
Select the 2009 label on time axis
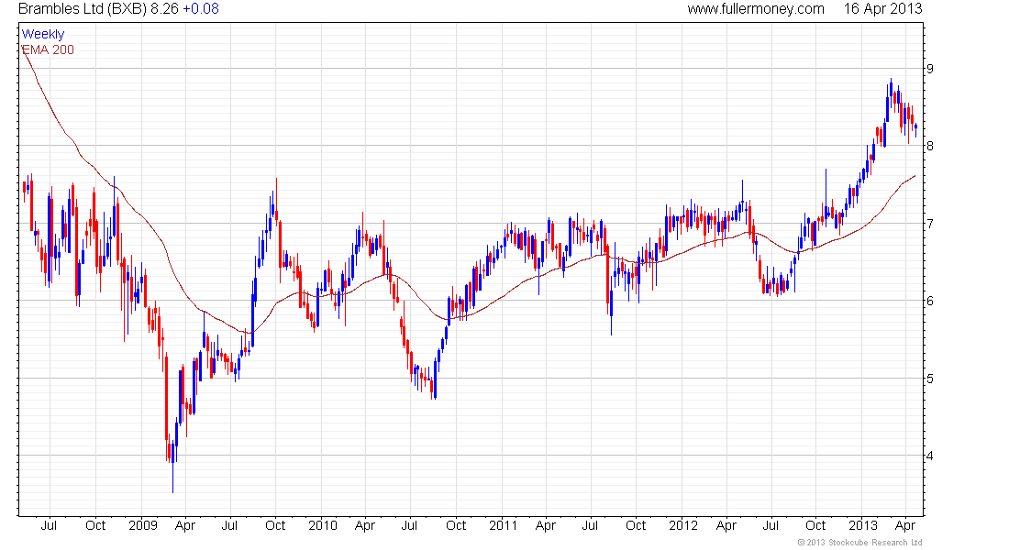(142, 526)
